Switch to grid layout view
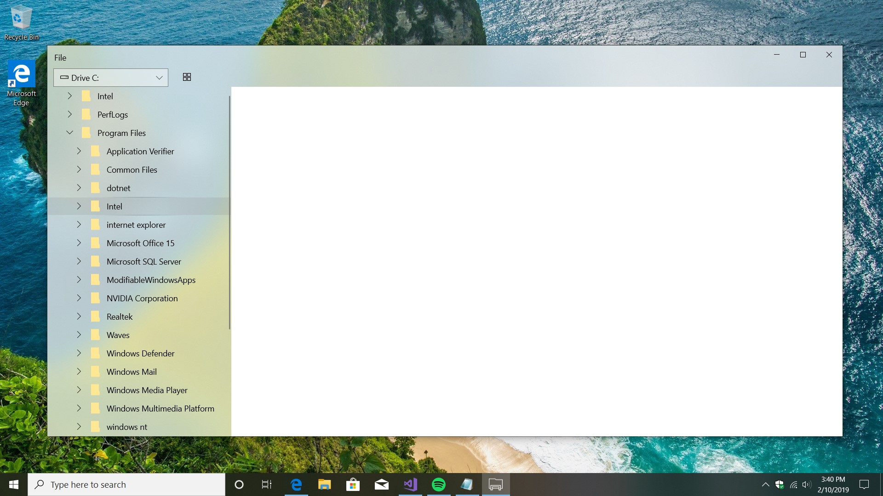This screenshot has height=496, width=883. [186, 77]
